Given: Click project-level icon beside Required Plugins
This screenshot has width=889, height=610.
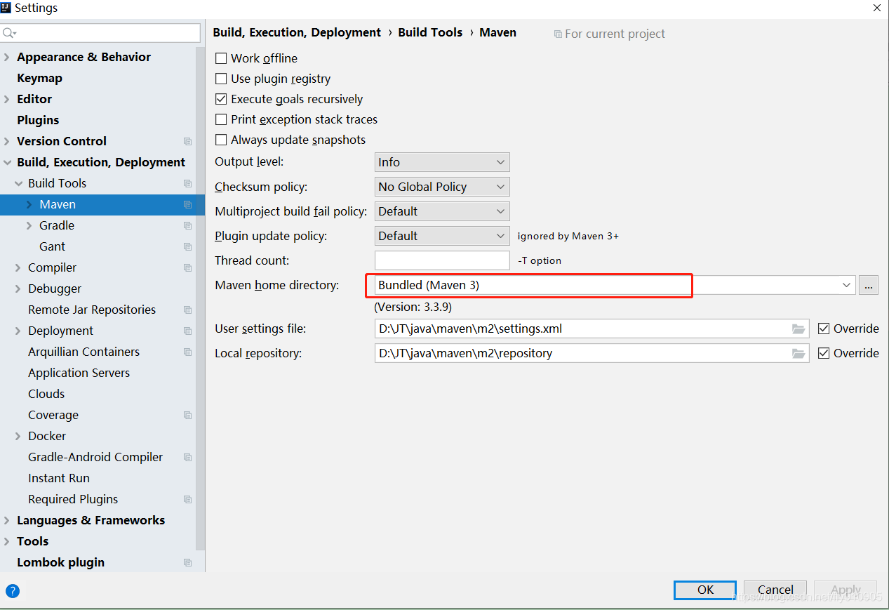Looking at the screenshot, I should click(187, 499).
